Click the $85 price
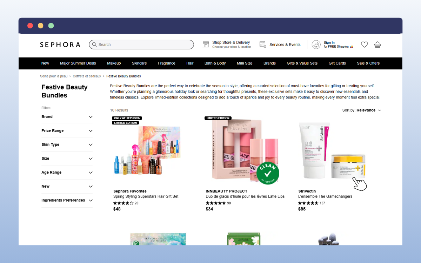 (302, 209)
